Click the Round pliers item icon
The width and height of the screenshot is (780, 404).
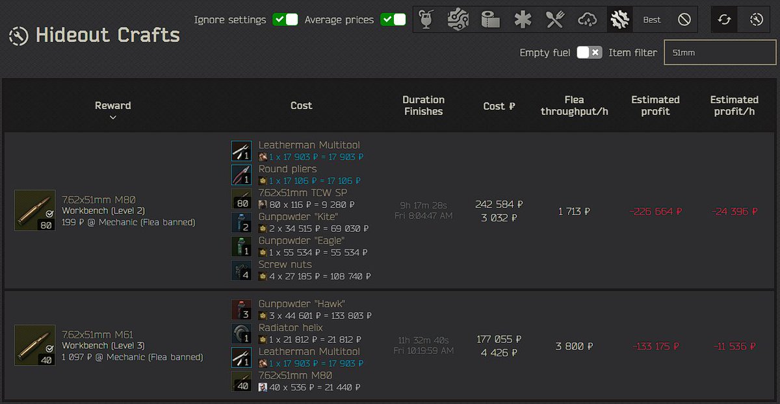click(241, 175)
